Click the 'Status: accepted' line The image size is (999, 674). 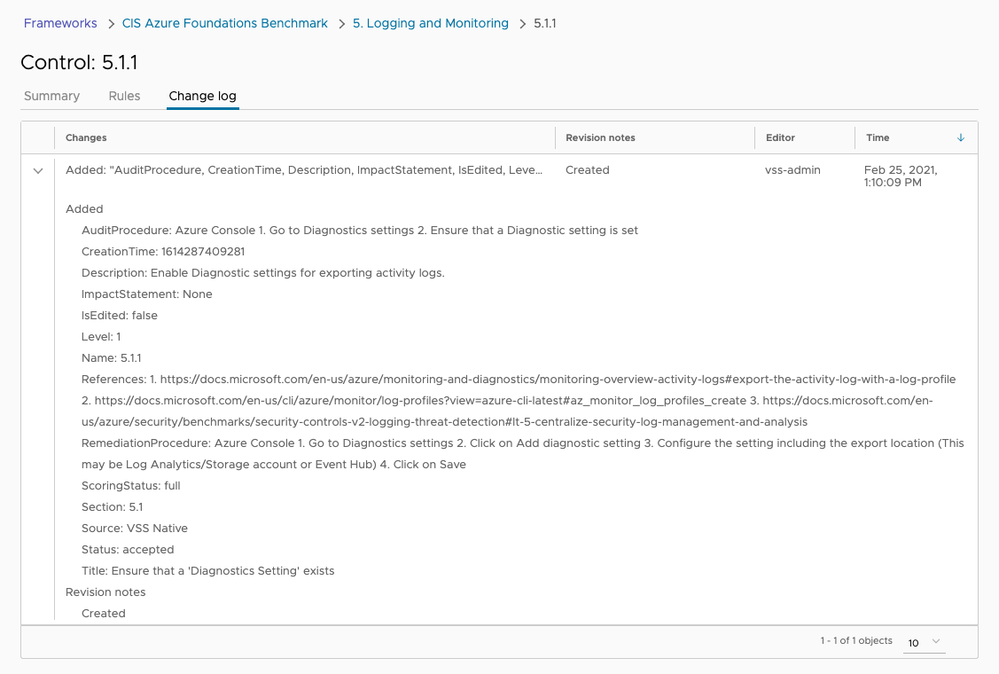point(128,550)
